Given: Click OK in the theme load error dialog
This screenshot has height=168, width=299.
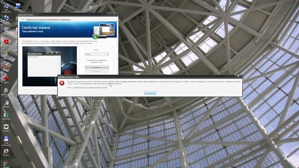Looking at the screenshot, I should click(x=150, y=93).
